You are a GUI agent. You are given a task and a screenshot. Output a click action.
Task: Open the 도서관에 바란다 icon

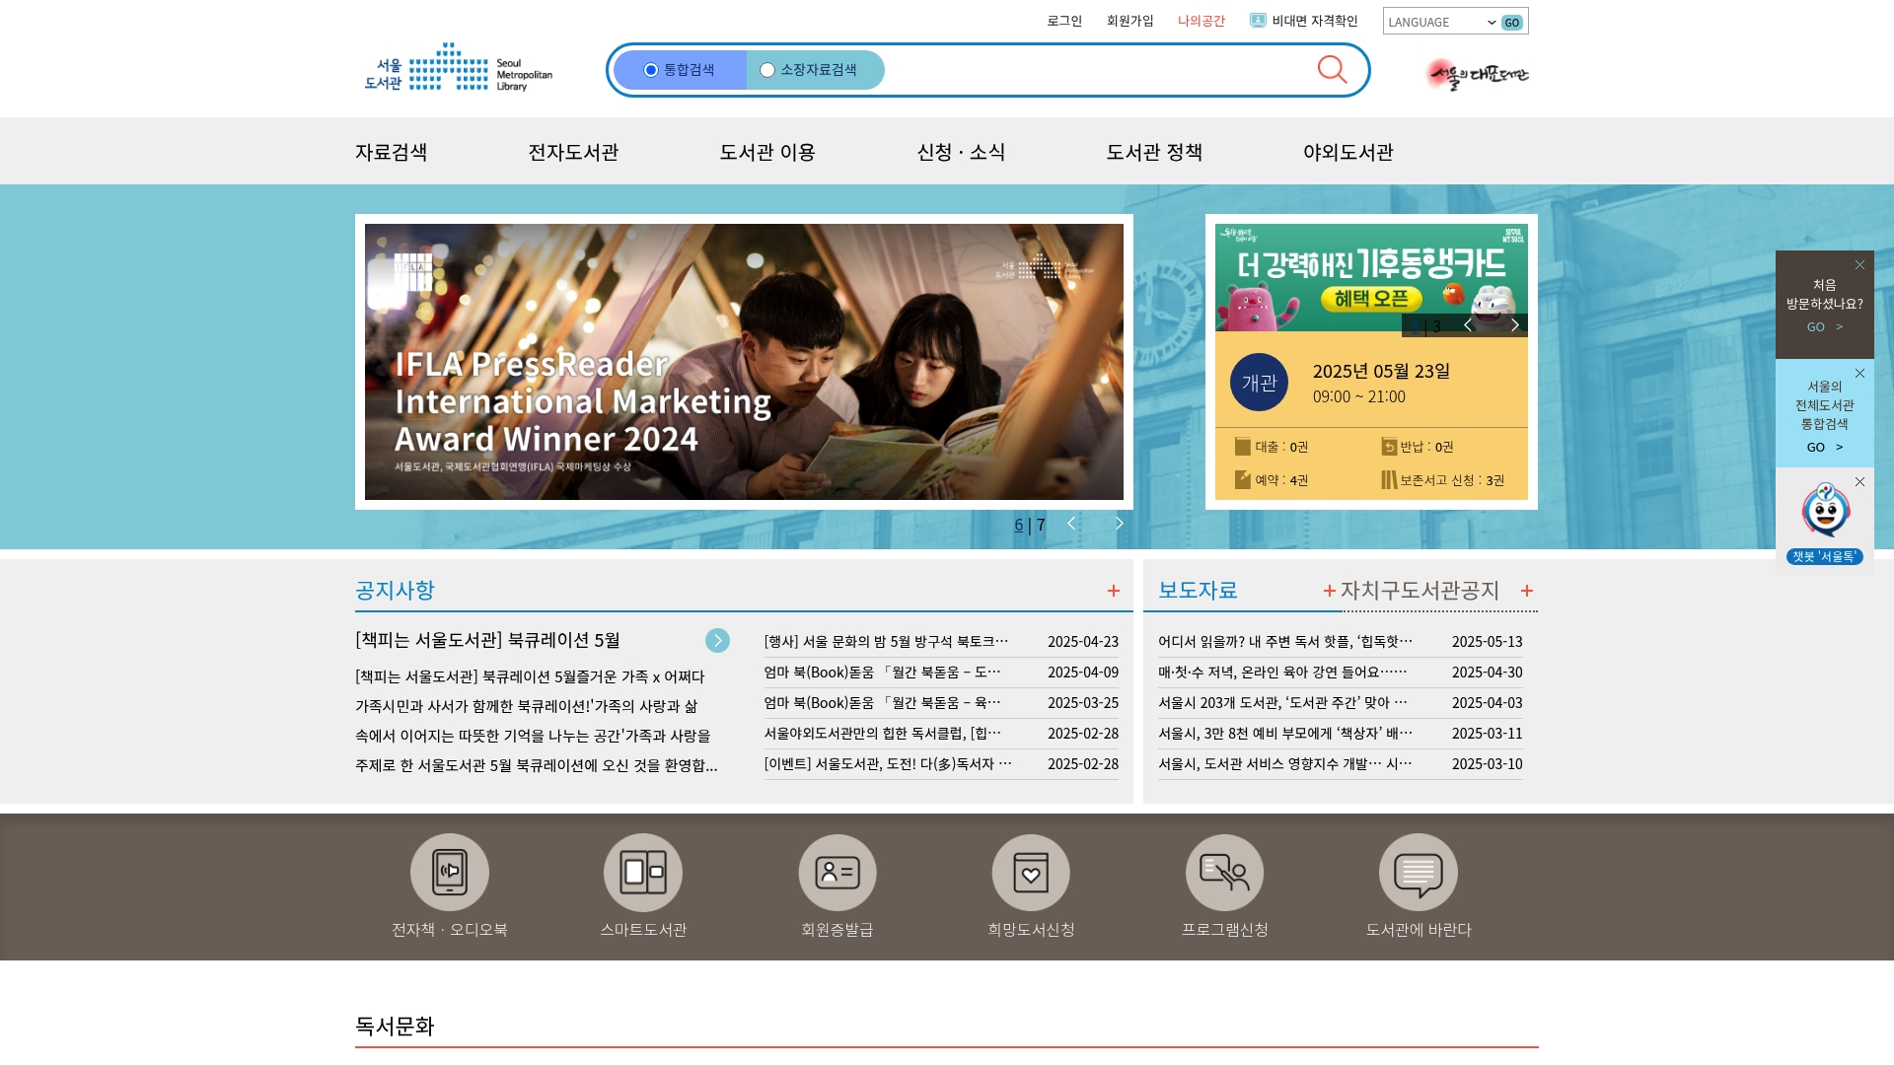pos(1419,872)
